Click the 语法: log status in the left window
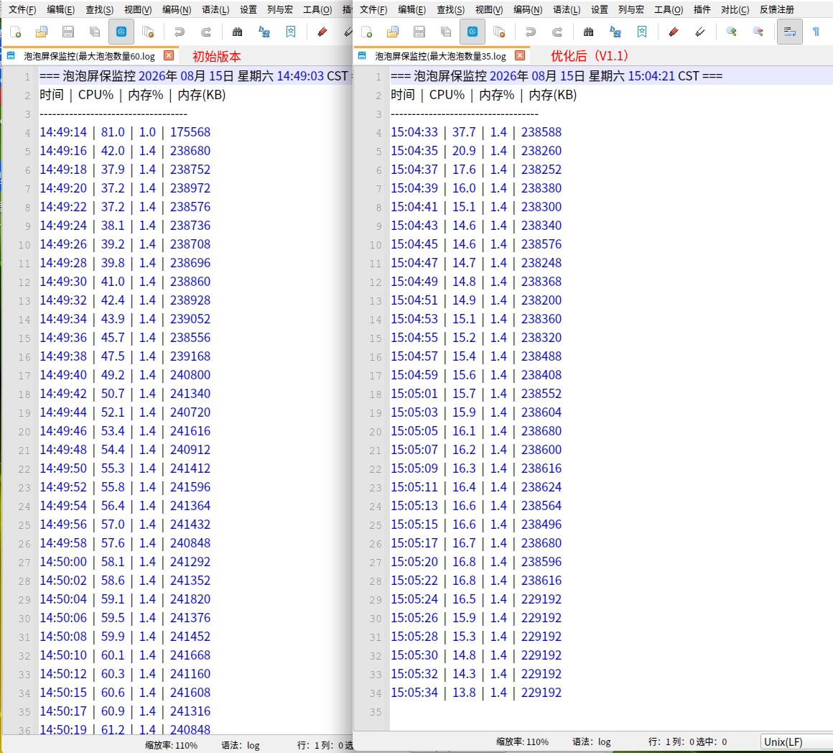 [x=240, y=746]
